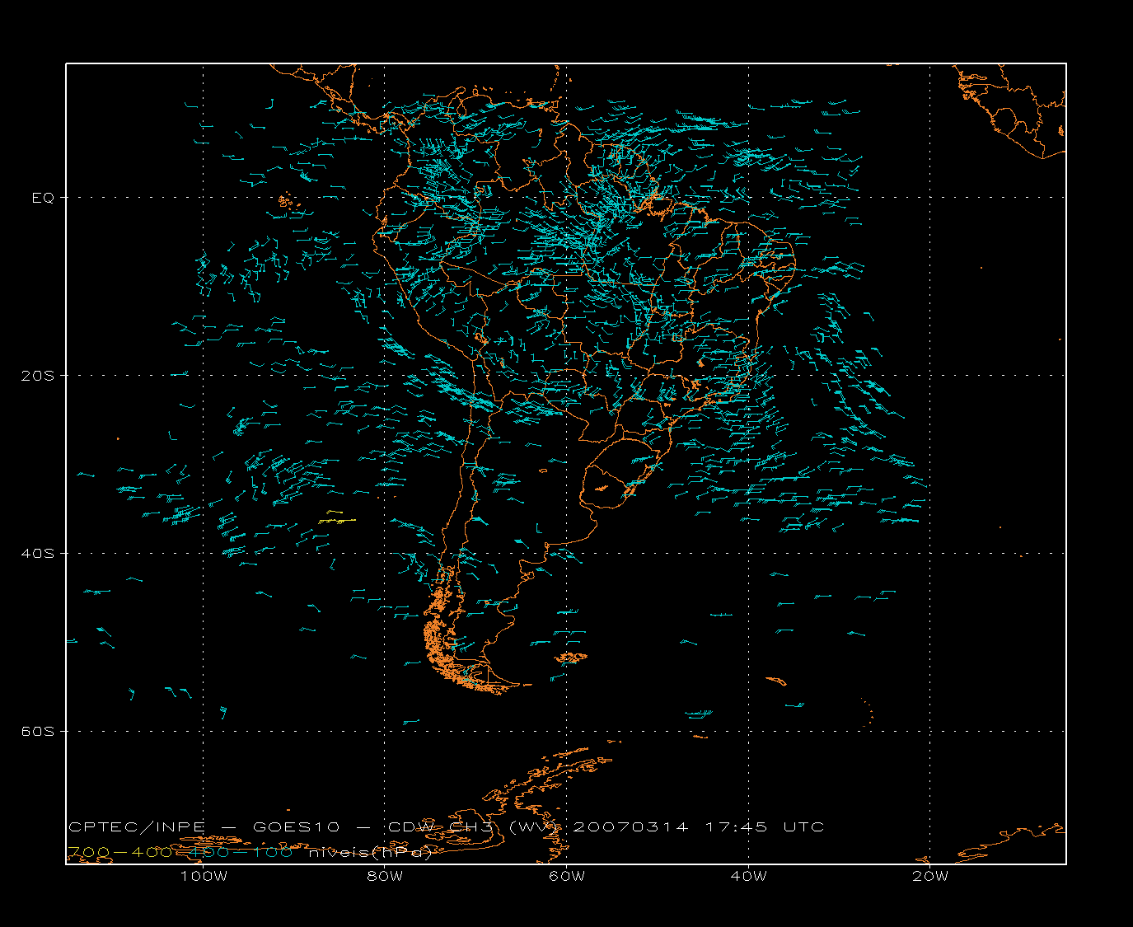Click the 17:45 UTC time text
The width and height of the screenshot is (1133, 927).
tap(765, 827)
